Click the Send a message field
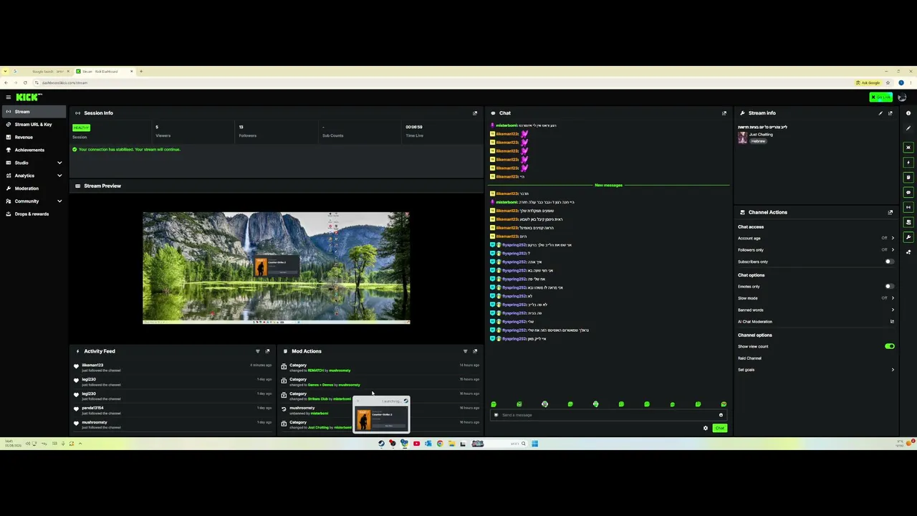The width and height of the screenshot is (917, 516). (x=608, y=415)
